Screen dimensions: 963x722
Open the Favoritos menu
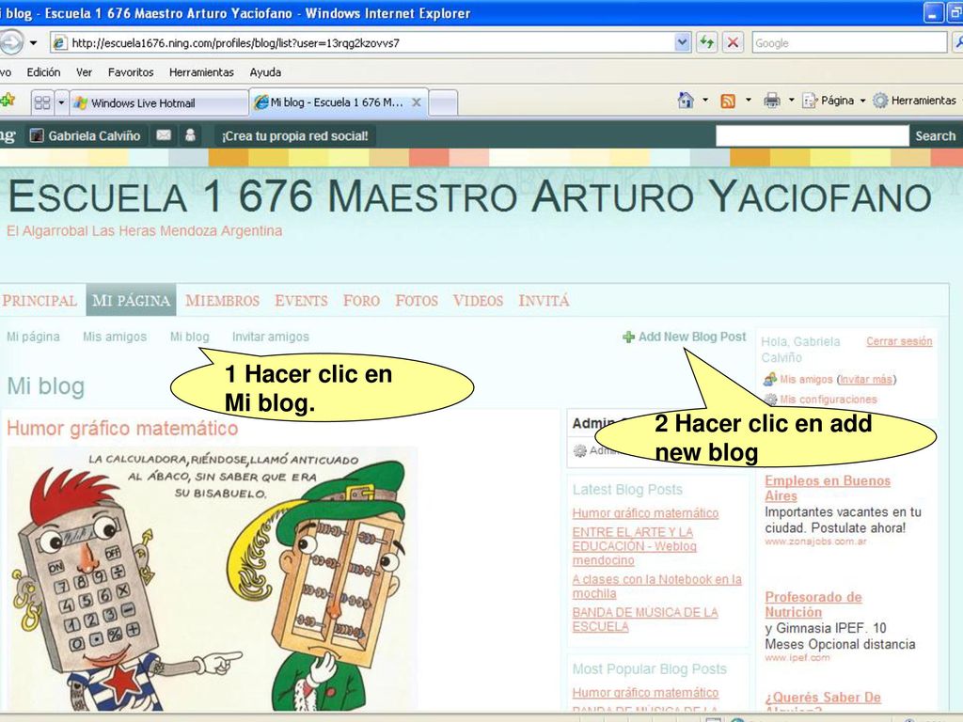pyautogui.click(x=131, y=72)
